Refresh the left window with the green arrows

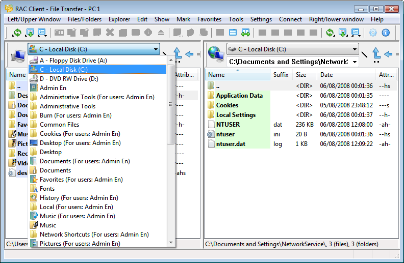pyautogui.click(x=17, y=33)
